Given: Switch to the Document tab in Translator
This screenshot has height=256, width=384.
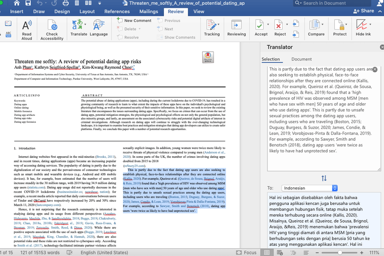Looking at the screenshot, I should pyautogui.click(x=302, y=59).
